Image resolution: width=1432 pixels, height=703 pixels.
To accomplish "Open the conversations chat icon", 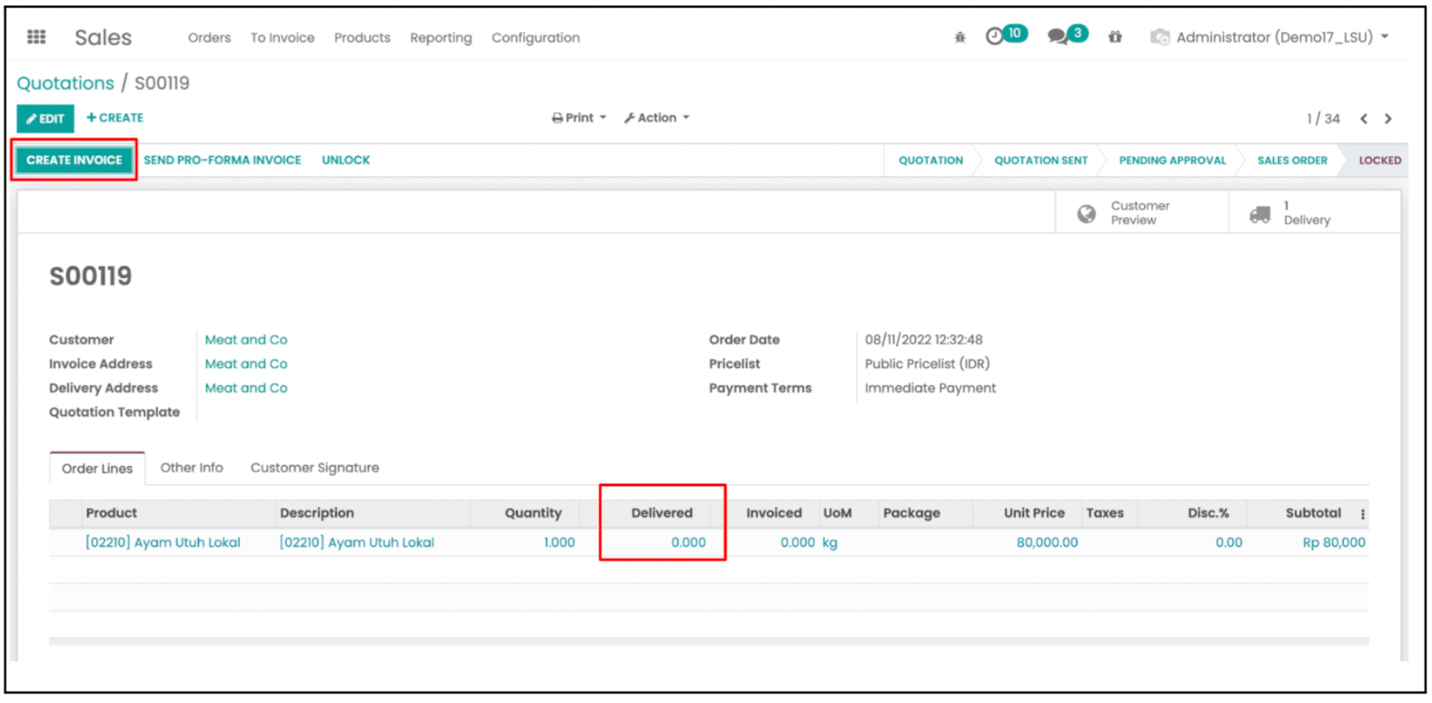I will (x=1058, y=36).
